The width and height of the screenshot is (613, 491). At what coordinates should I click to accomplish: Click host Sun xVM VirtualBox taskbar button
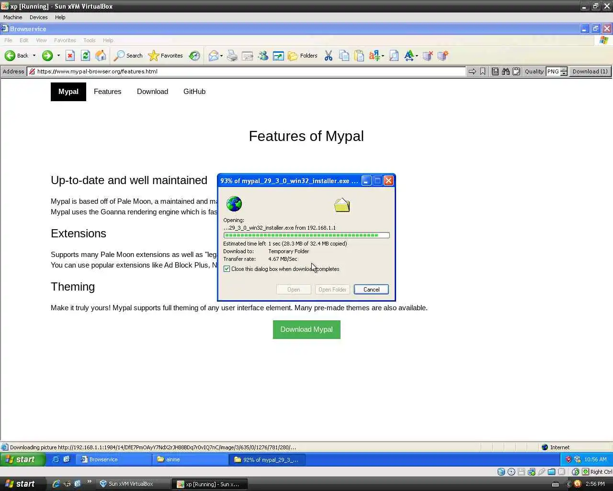click(134, 484)
